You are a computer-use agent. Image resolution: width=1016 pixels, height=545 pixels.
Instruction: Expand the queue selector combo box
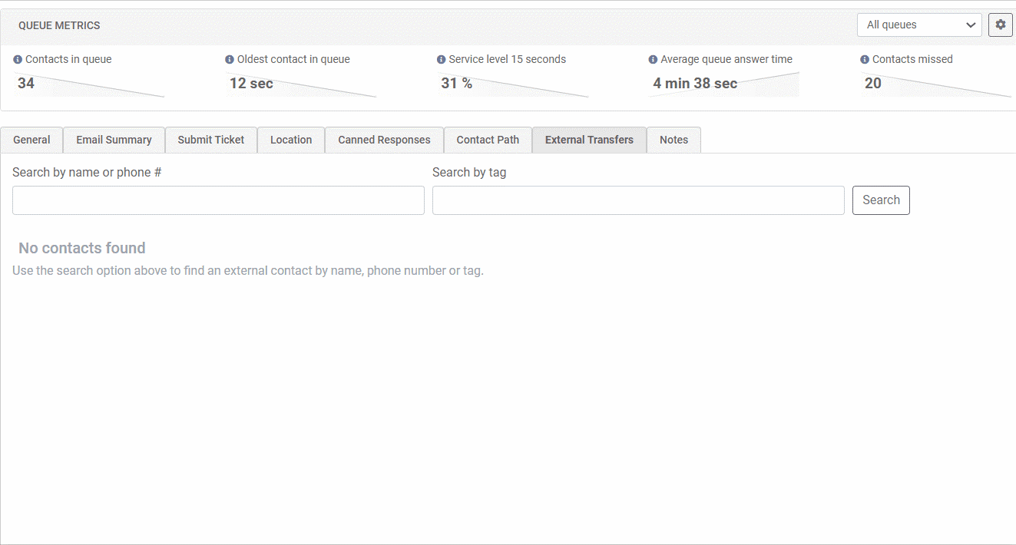pyautogui.click(x=919, y=25)
